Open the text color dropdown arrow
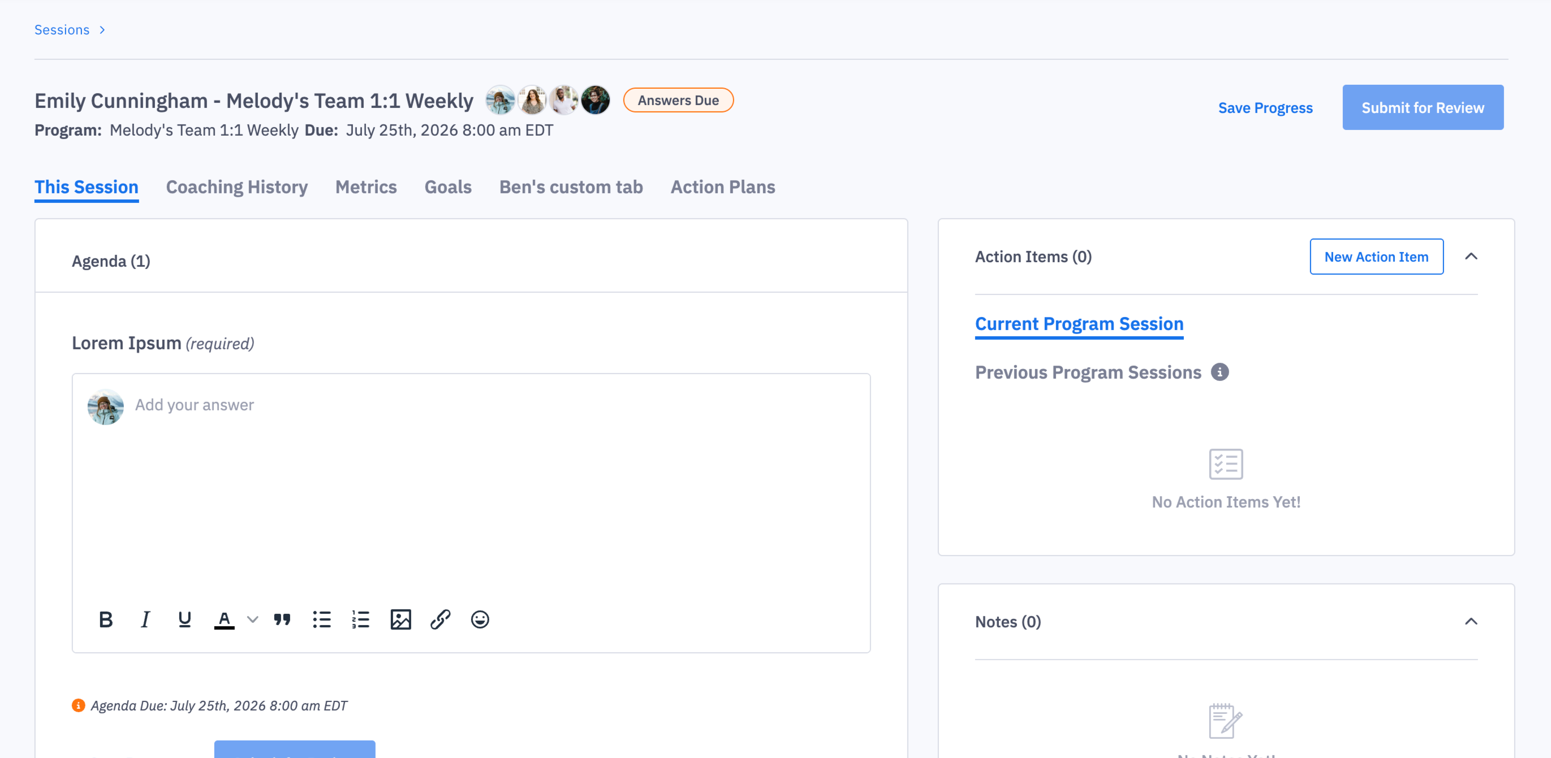This screenshot has height=758, width=1551. click(253, 620)
